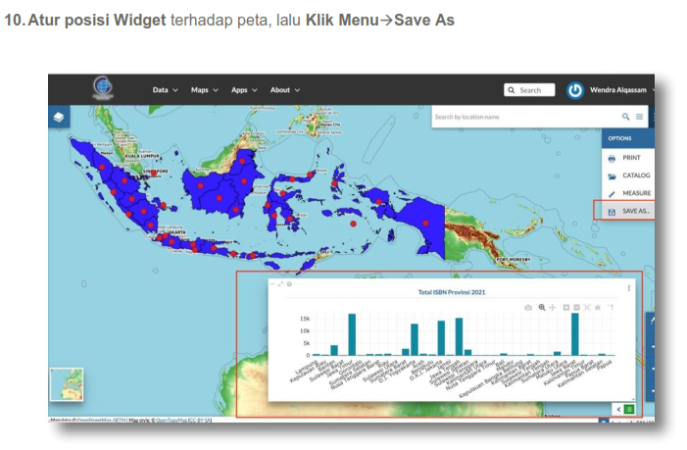Expand the Maps dropdown menu
The image size is (687, 450).
pos(204,90)
